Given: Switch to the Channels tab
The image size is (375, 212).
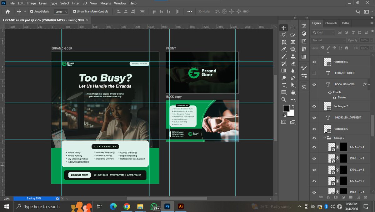Looking at the screenshot, I should pos(331,23).
